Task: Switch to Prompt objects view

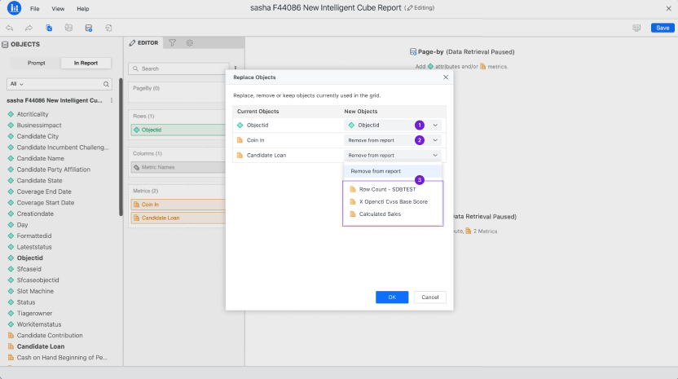Action: coord(36,63)
